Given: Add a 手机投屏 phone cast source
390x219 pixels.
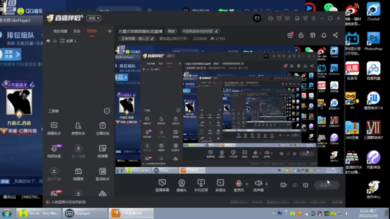Looking at the screenshot, I should (x=201, y=185).
